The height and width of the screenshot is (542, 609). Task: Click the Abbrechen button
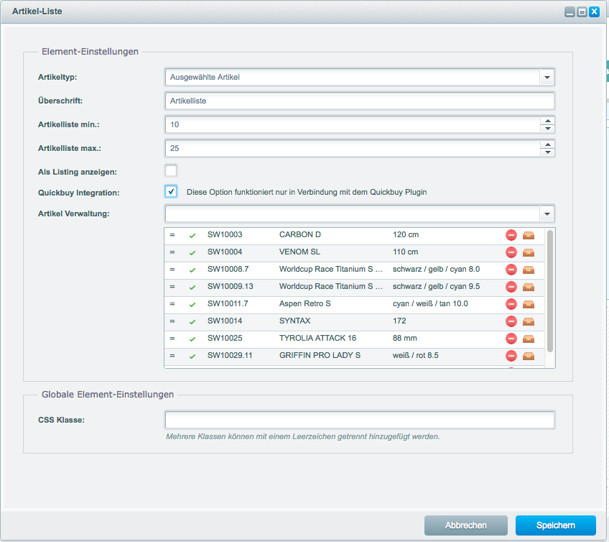coord(465,525)
